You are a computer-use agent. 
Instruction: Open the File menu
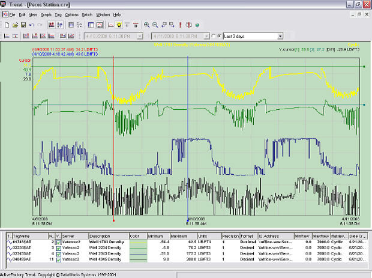(12, 15)
